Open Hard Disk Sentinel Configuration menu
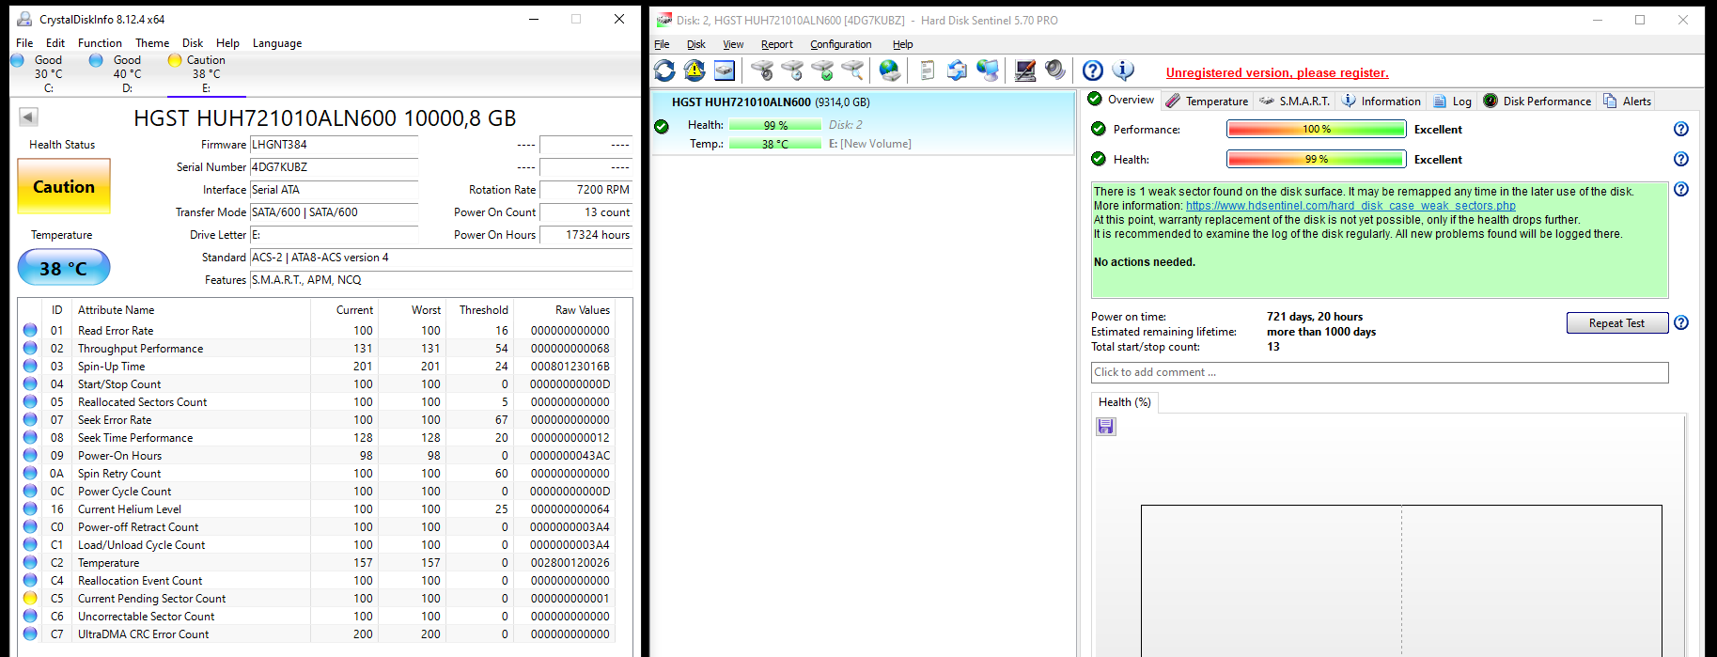This screenshot has width=1717, height=657. (x=841, y=44)
